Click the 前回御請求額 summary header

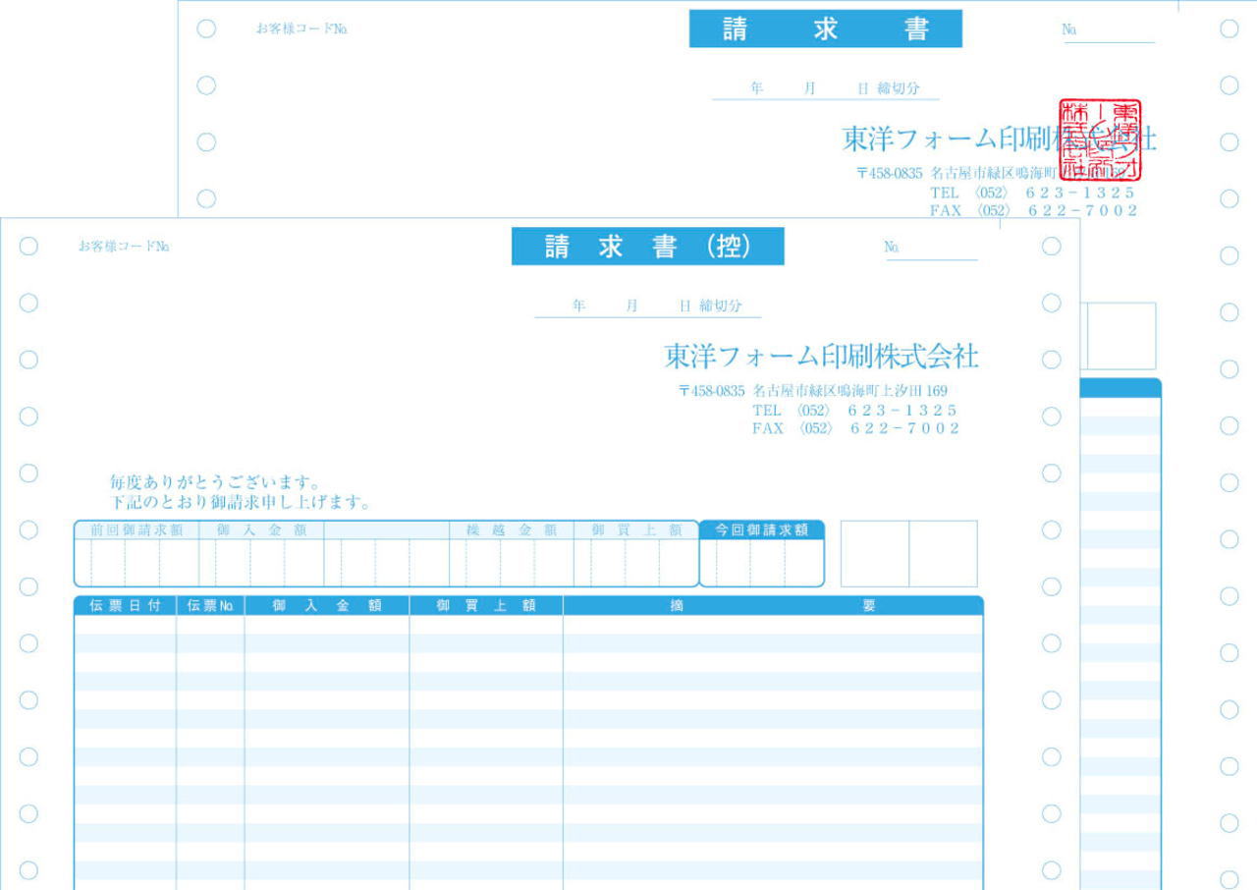point(137,530)
